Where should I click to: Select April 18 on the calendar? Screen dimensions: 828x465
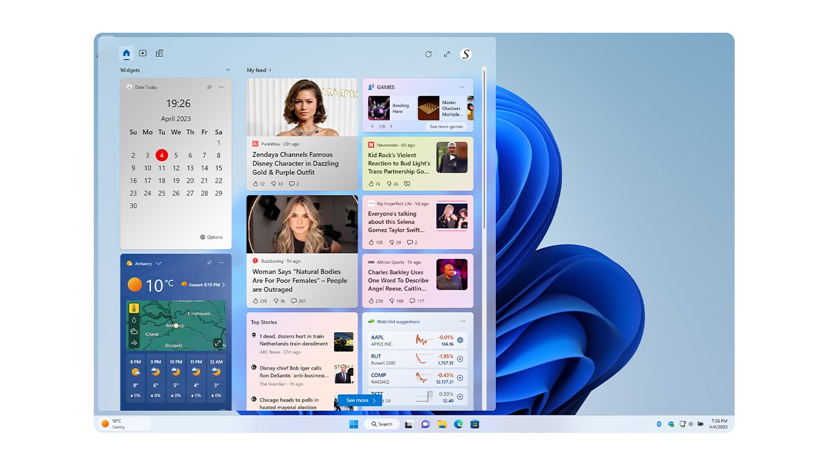[162, 180]
